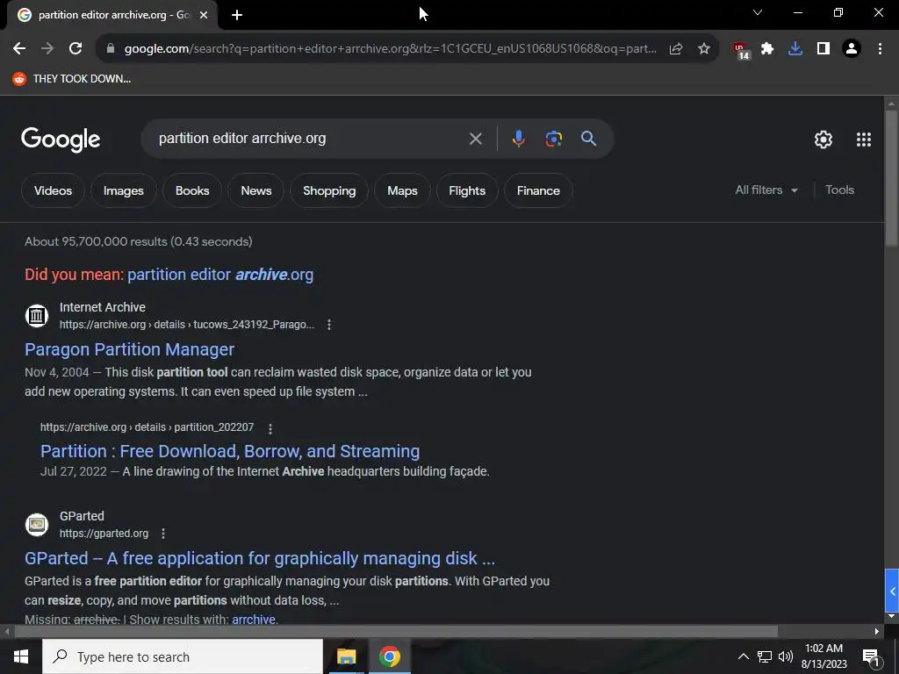The image size is (899, 674).
Task: Open Partition: Free Download, Borrow, and Streaming
Action: 230,452
